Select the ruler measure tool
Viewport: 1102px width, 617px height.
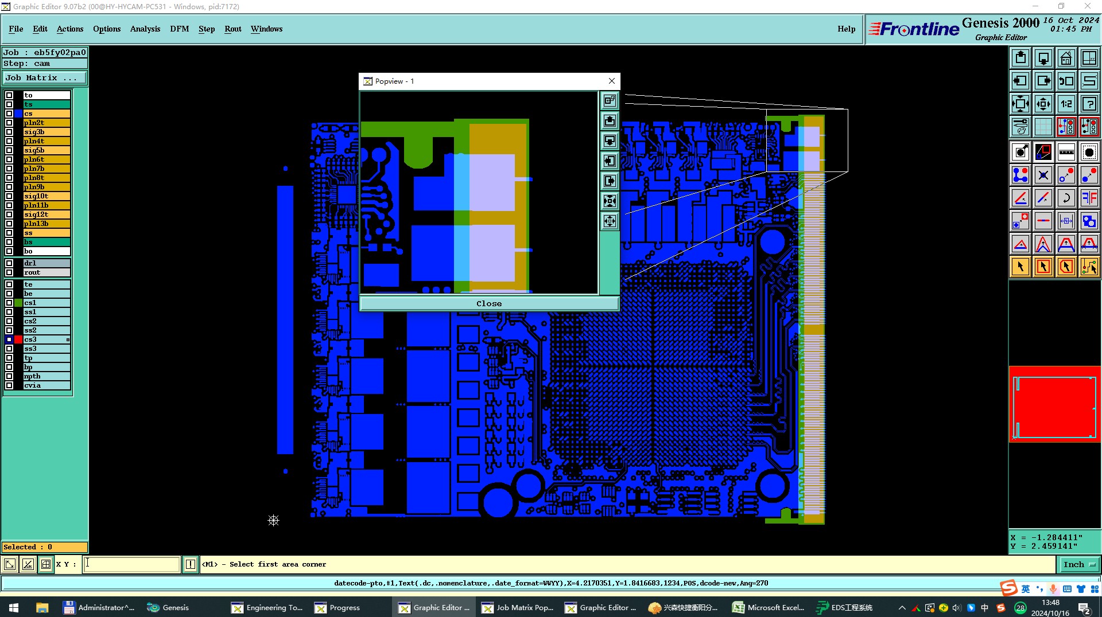pos(1066,152)
